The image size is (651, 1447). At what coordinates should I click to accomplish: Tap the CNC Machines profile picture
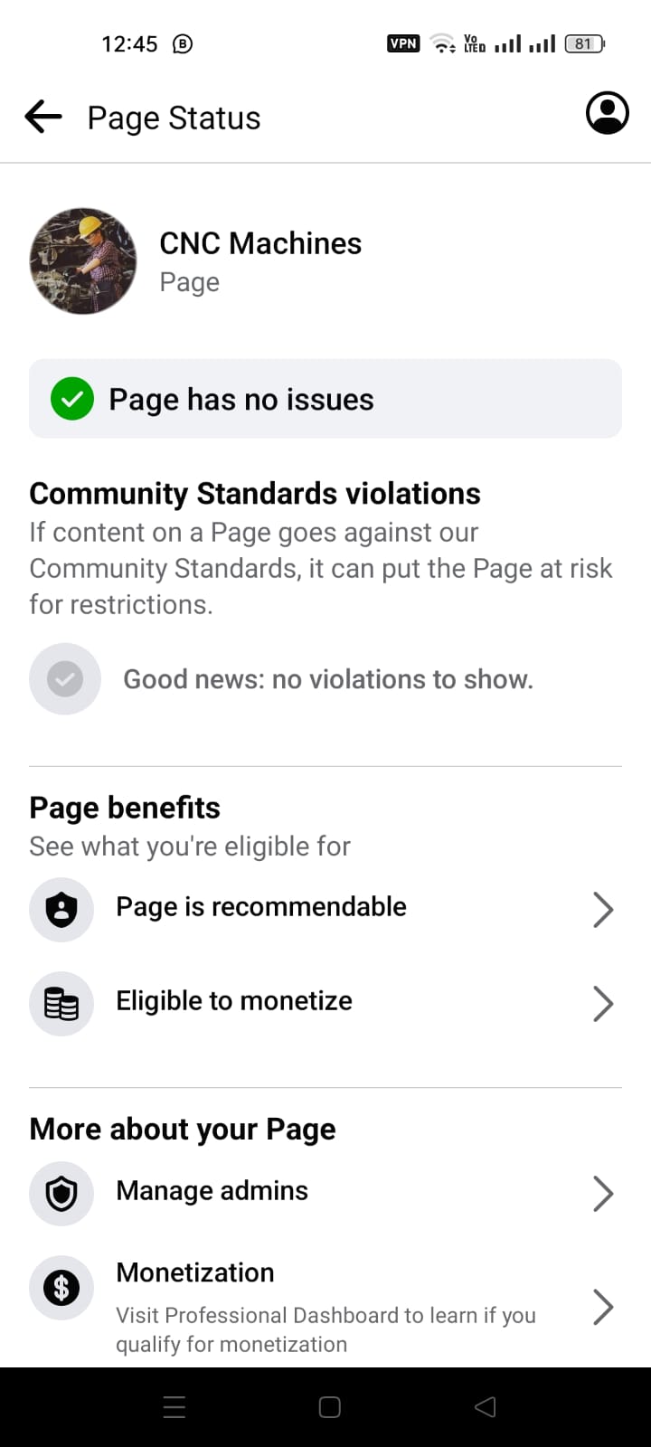pyautogui.click(x=83, y=261)
